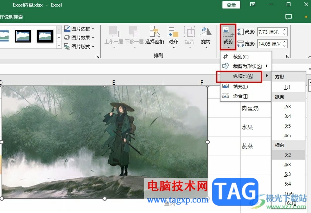
Task: Expand Rotate dropdown arrow
Action: [x=206, y=48]
